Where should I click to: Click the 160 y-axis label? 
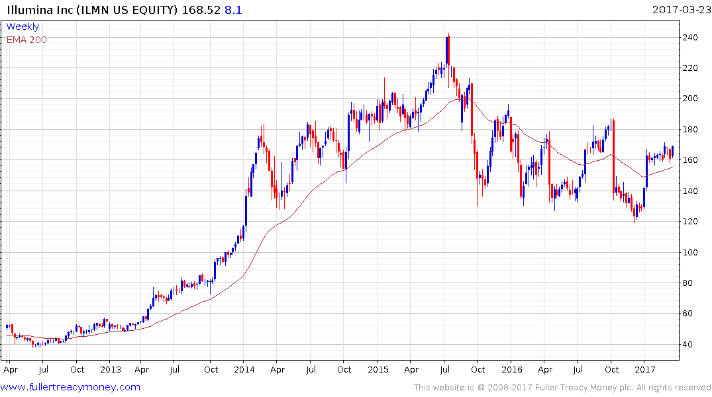click(690, 160)
